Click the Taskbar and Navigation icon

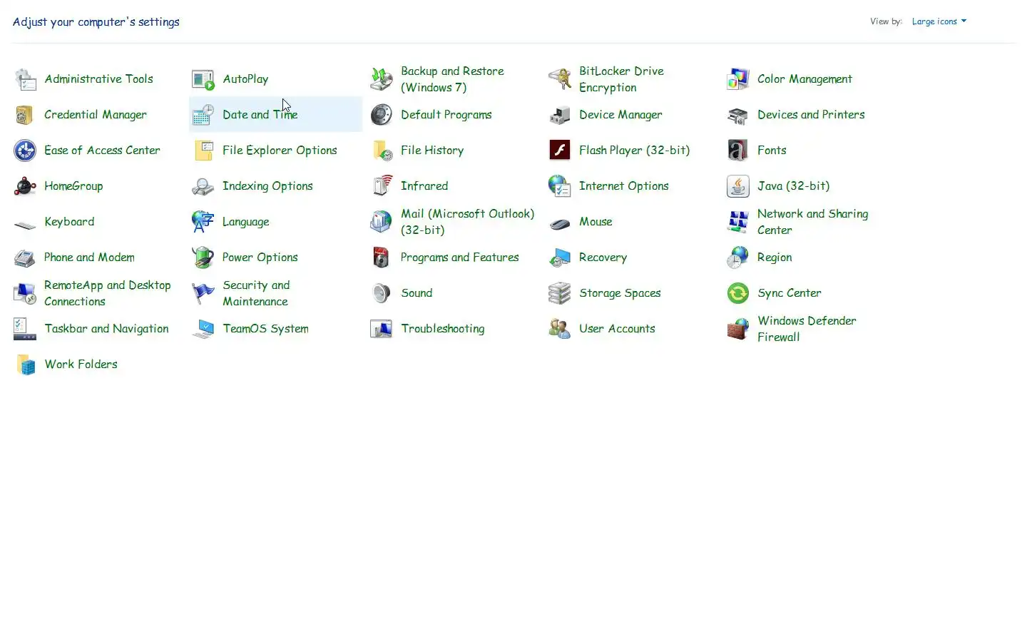25,329
